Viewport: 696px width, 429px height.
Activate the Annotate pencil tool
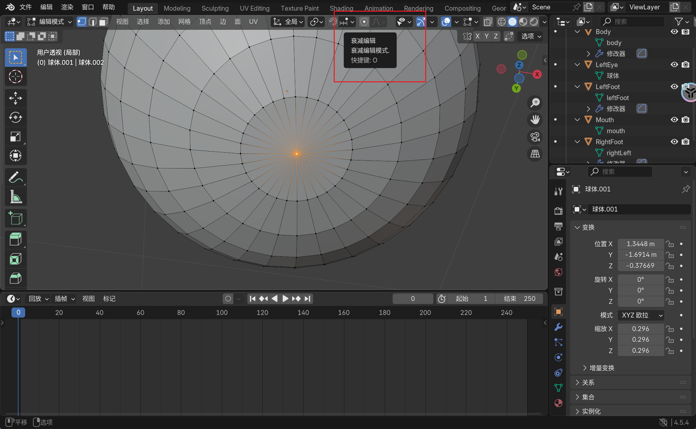[15, 177]
